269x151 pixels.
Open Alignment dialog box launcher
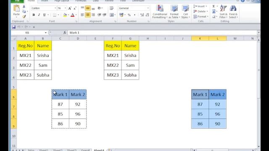115,21
